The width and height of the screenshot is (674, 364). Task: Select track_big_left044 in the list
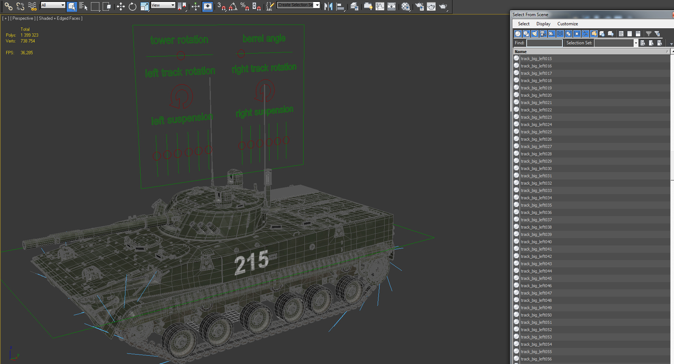coord(591,271)
